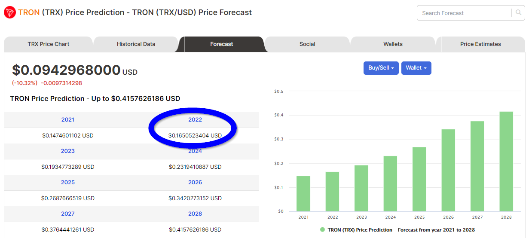Select the Forecast tab
532x238 pixels.
tap(222, 44)
